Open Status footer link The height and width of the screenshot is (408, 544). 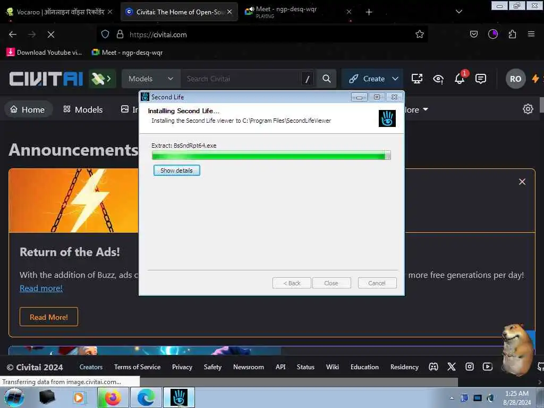pos(305,367)
